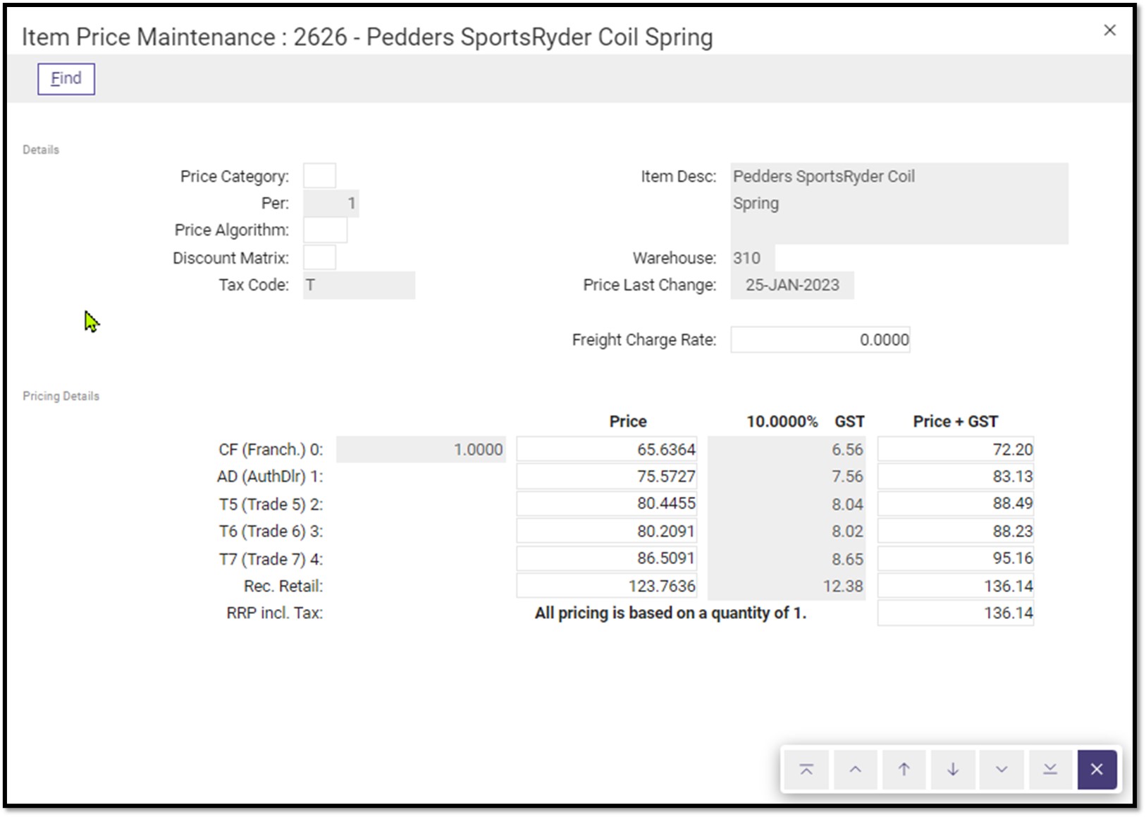Viewport: 1146px width, 817px height.
Task: Edit the Freight Charge Rate field
Action: tap(820, 340)
